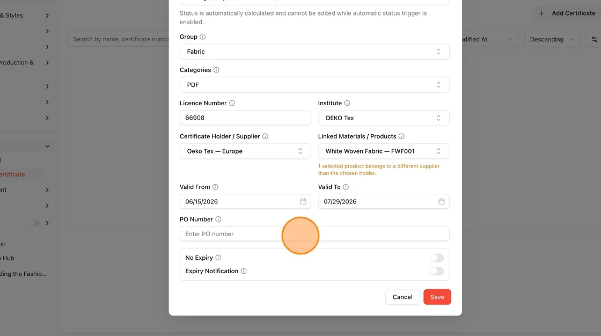Click the Licence Number field containing 66908
Image resolution: width=601 pixels, height=336 pixels.
coord(245,118)
